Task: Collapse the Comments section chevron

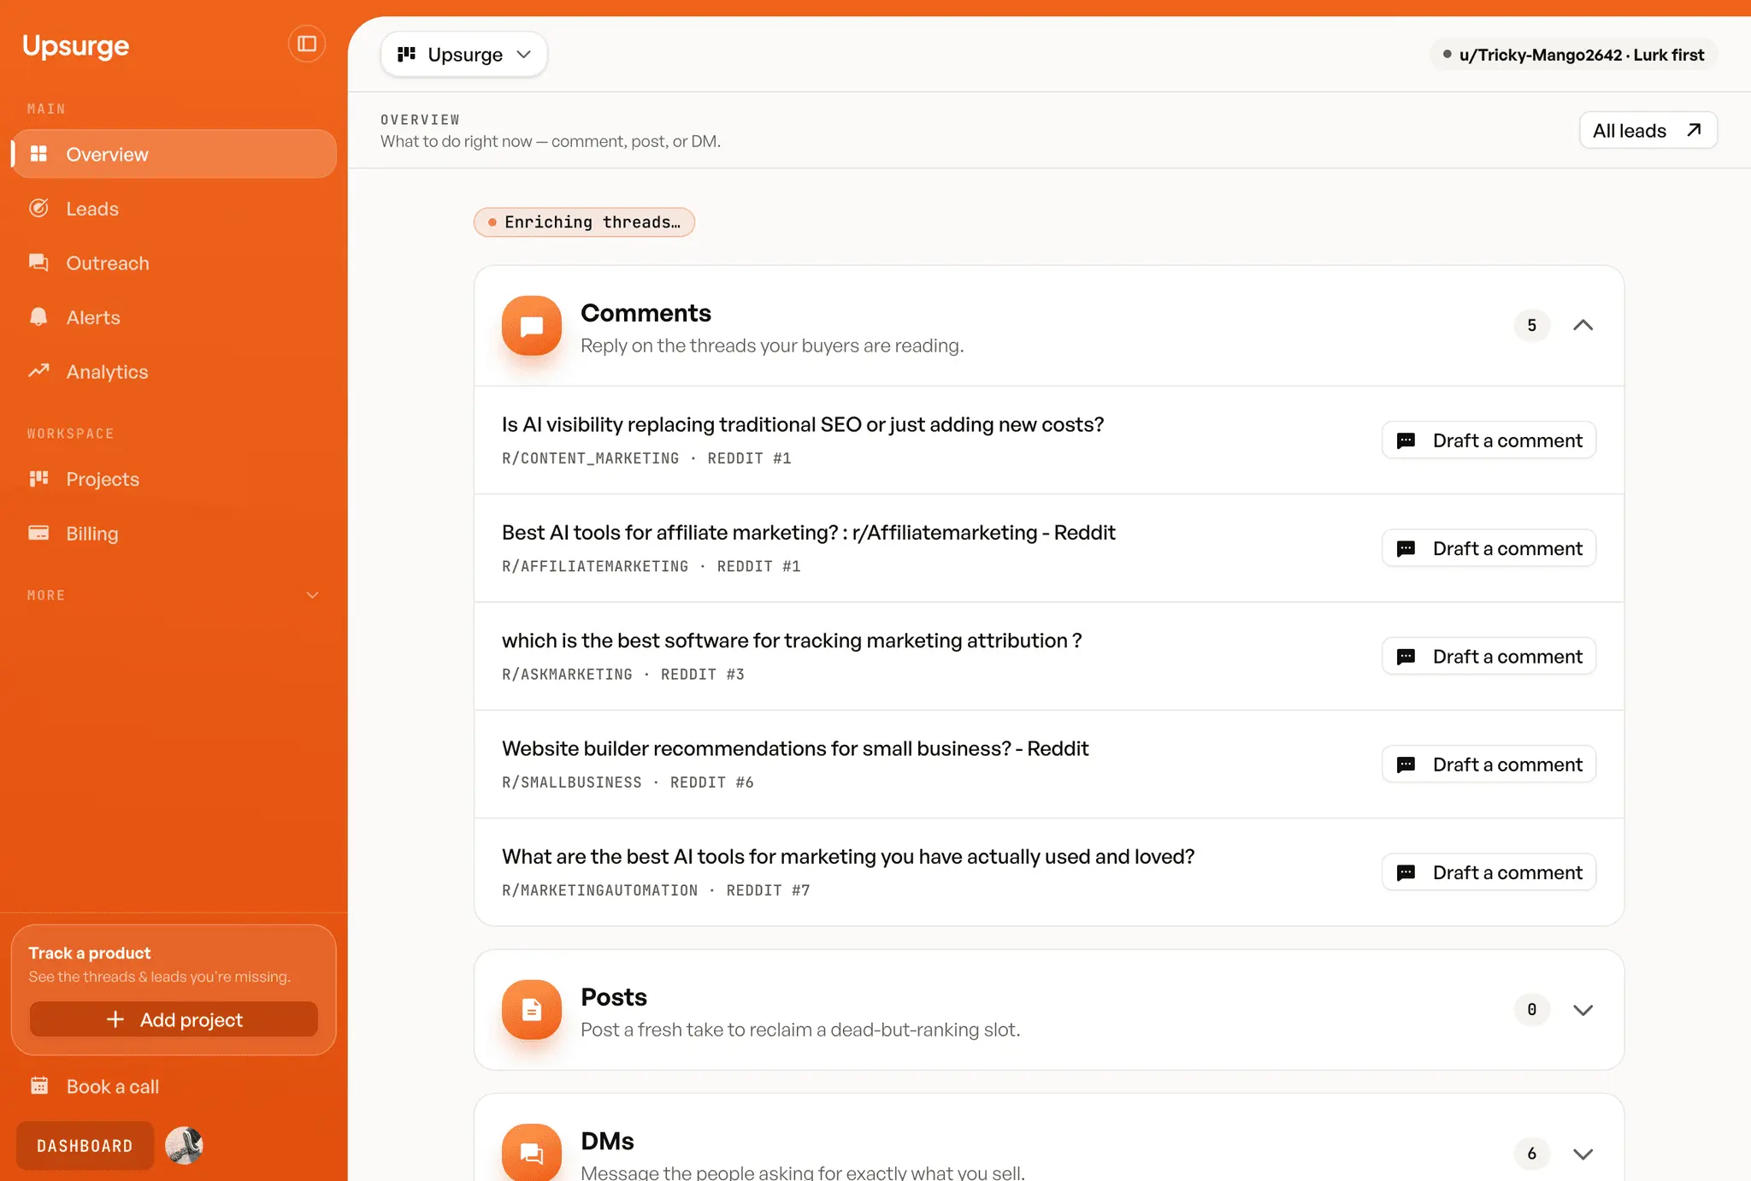Action: tap(1583, 325)
